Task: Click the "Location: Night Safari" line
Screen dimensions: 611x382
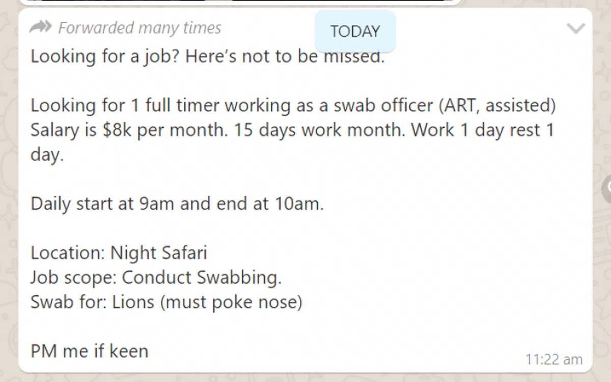Action: pyautogui.click(x=119, y=253)
